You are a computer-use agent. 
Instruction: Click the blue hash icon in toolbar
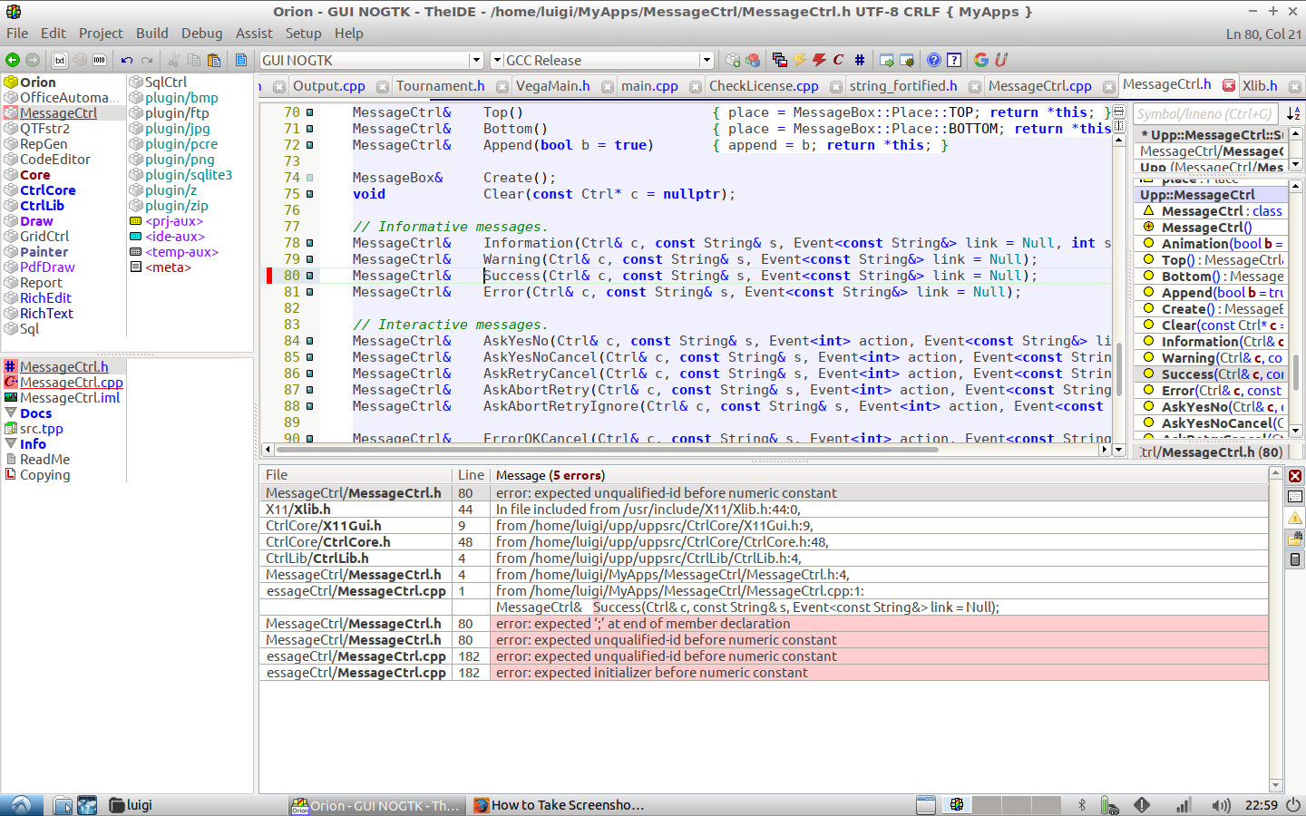(859, 60)
